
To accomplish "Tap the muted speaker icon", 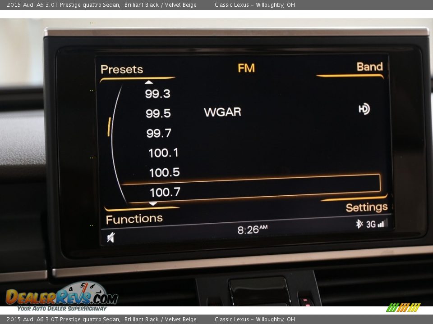I will (111, 237).
